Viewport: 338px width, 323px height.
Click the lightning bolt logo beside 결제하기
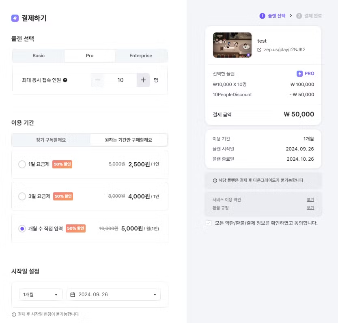click(x=15, y=18)
